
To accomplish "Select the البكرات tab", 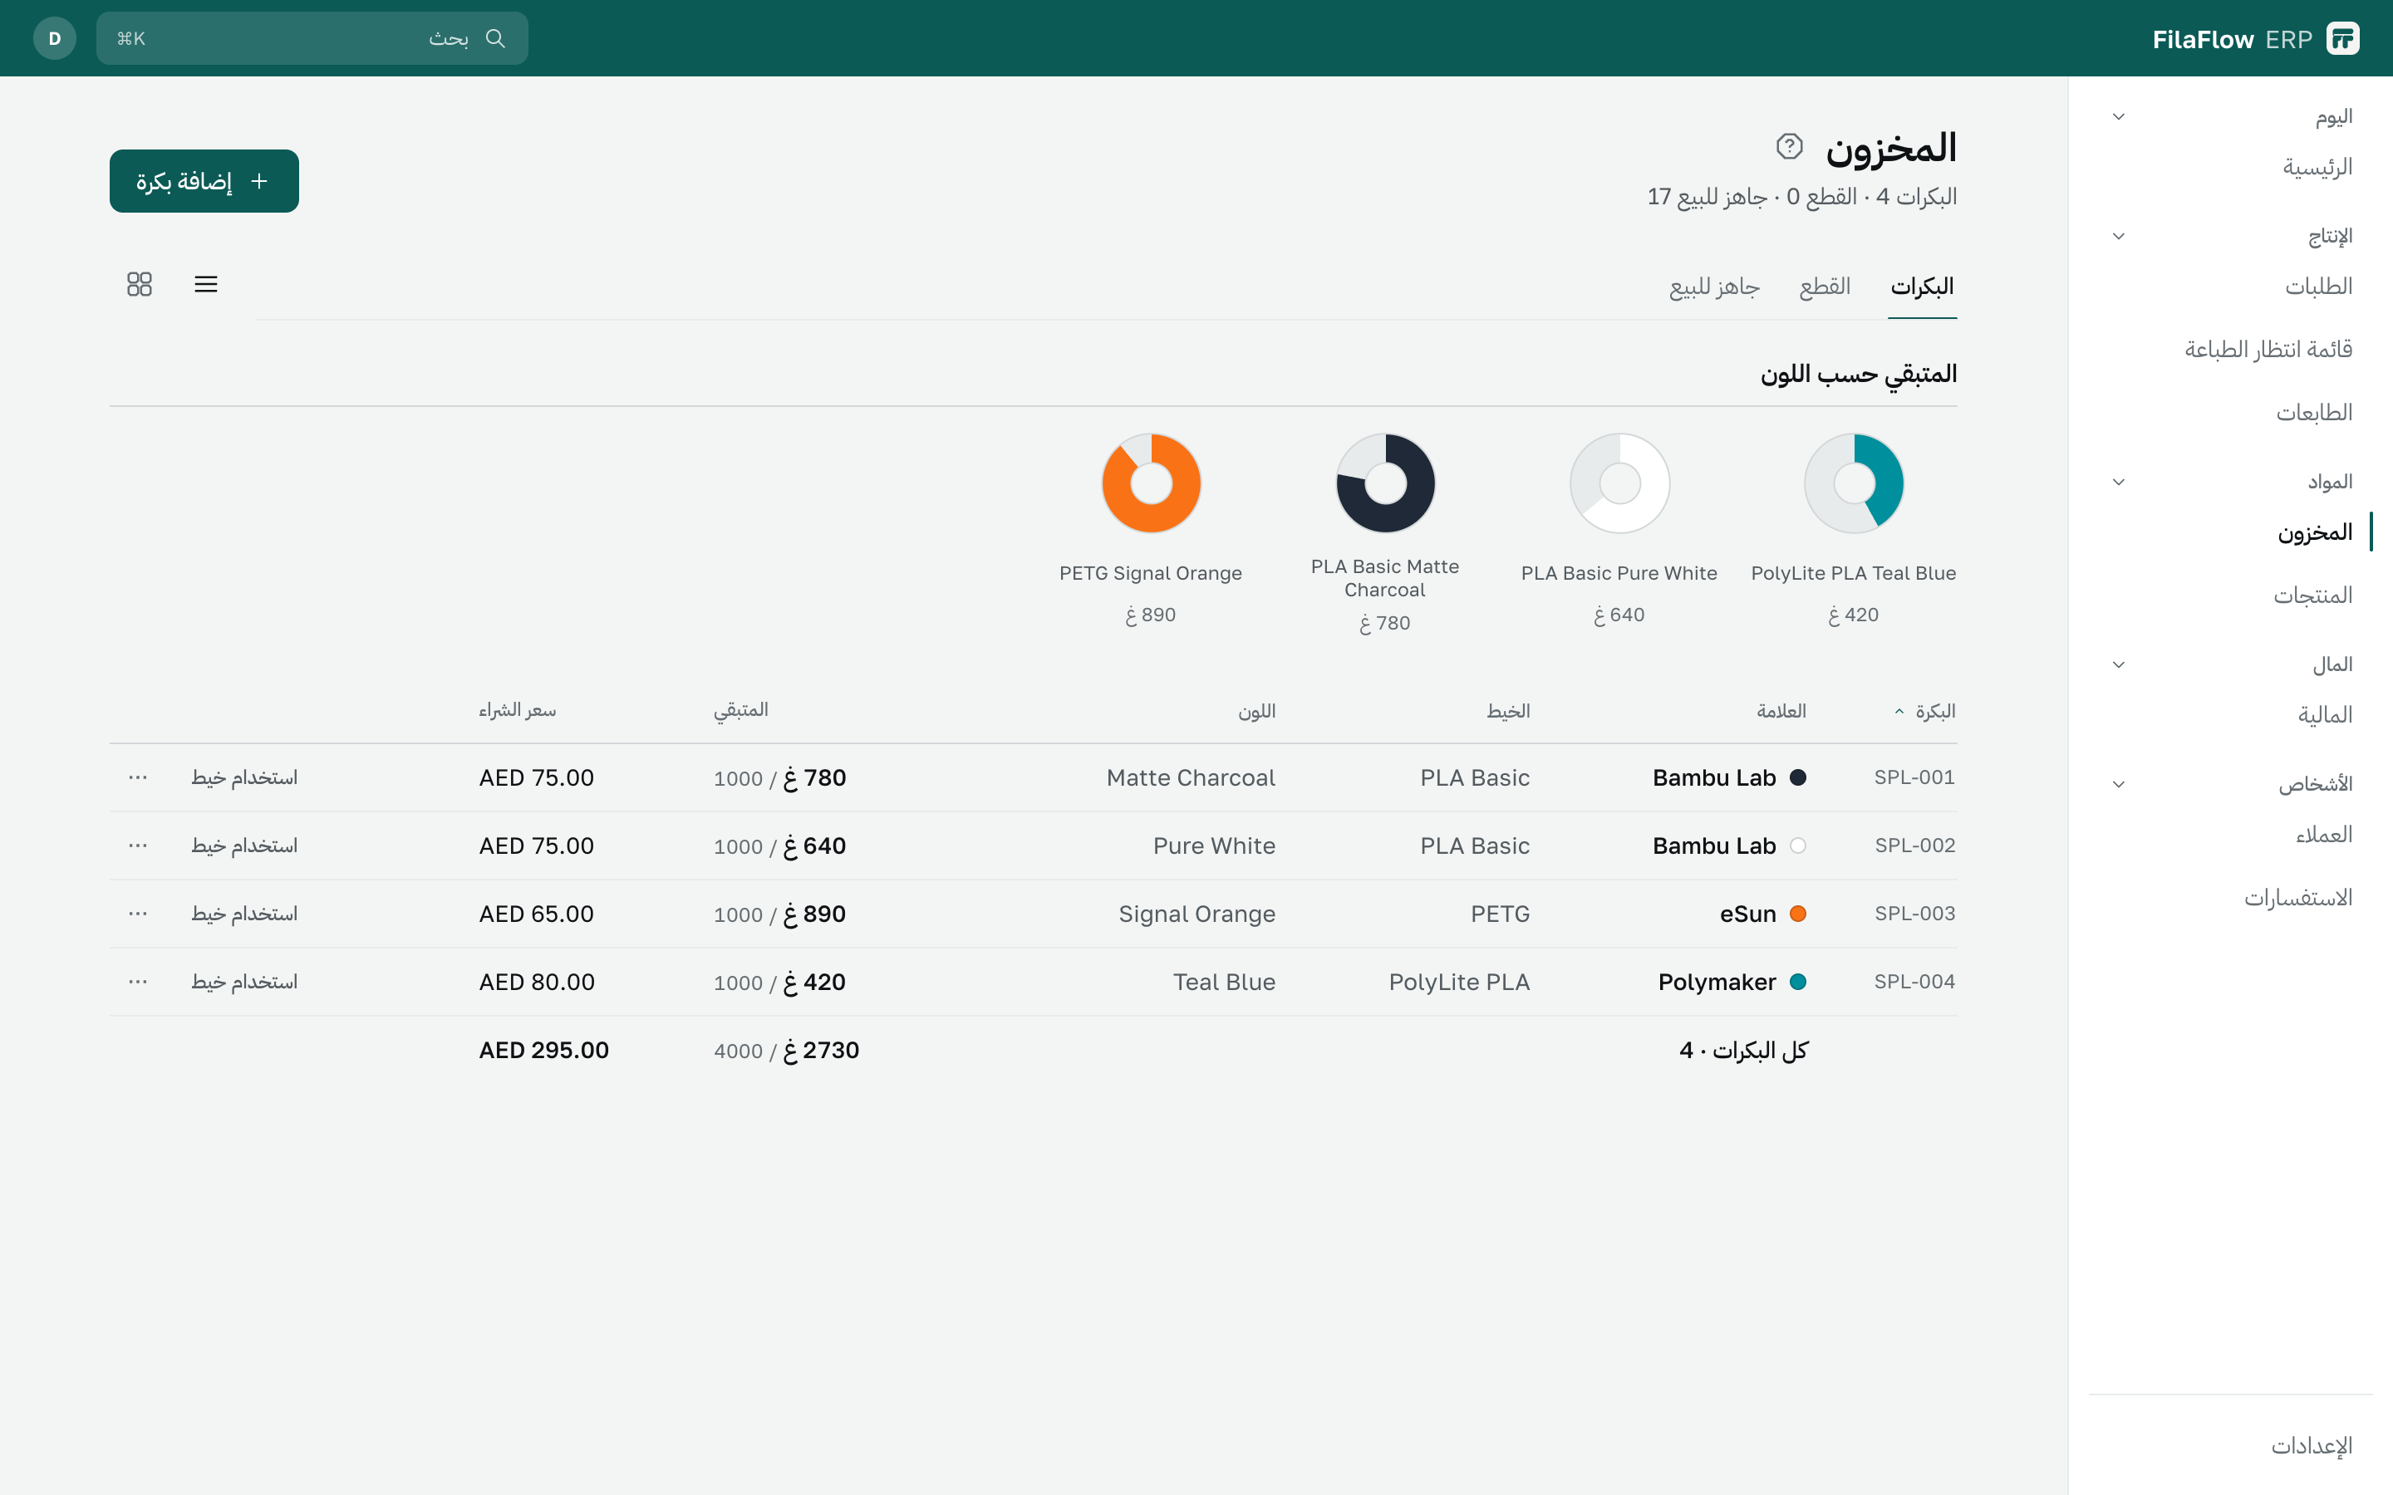I will 1921,287.
